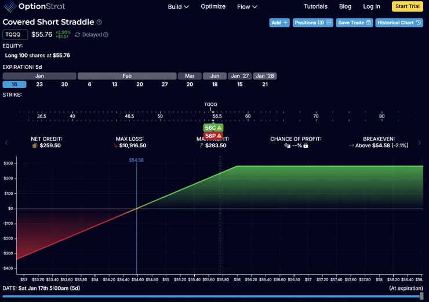Viewport: 429px width, 302px height.
Task: Click the $55.76 stock price
Action: coord(42,34)
